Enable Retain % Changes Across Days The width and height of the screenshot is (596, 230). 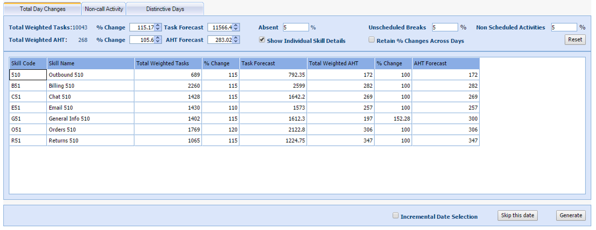(372, 40)
